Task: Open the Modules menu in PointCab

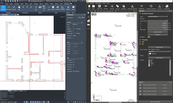Action: [92, 3]
